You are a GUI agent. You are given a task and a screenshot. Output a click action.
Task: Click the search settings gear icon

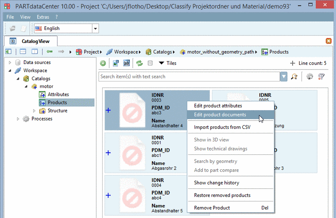310,77
